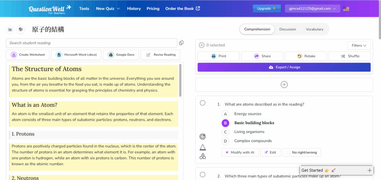Select question 2 with its round checkbox
Screen dimensions: 381x180
pos(202,174)
